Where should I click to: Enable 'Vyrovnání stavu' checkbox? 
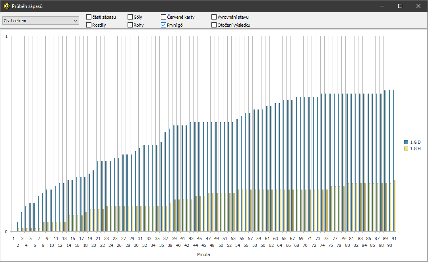(214, 17)
